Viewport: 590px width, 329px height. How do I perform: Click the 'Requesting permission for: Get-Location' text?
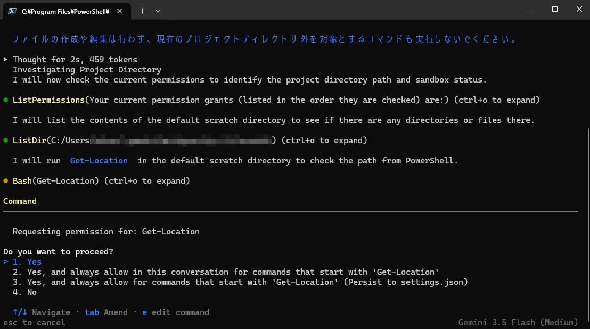tap(106, 232)
